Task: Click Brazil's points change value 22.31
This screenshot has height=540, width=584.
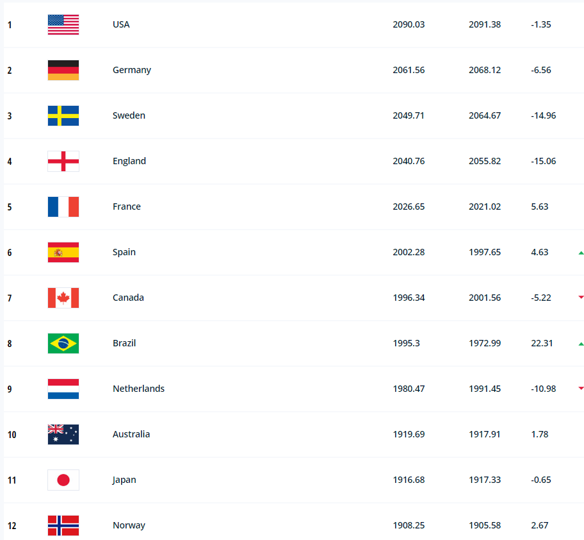Action: point(542,343)
